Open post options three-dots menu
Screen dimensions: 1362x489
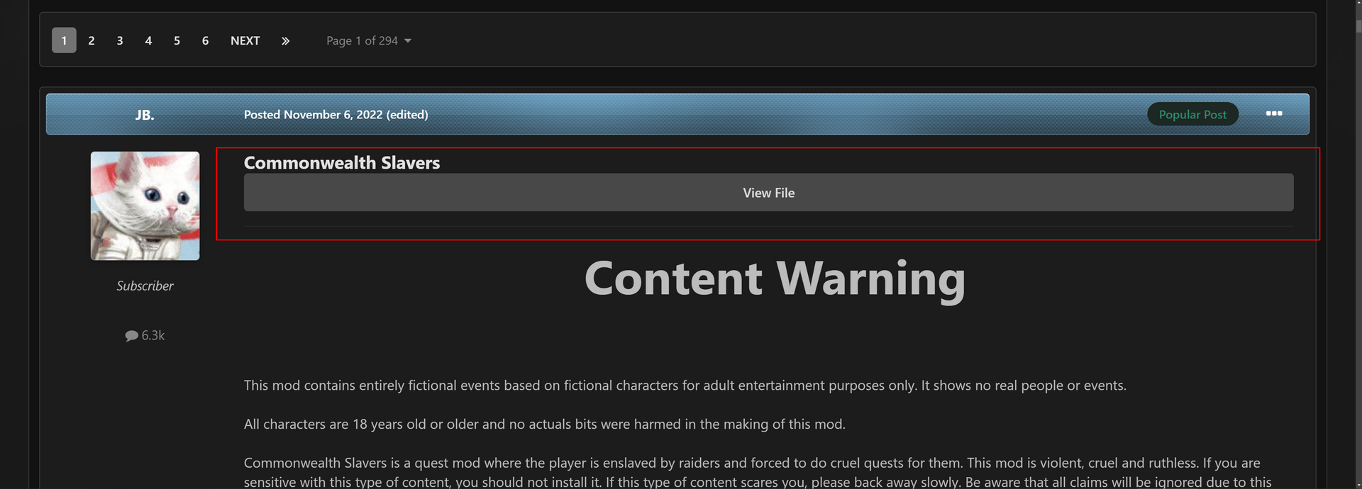(x=1274, y=113)
